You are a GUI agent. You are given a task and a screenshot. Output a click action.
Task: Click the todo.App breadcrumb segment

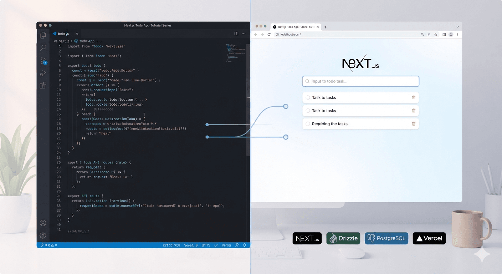(87, 41)
